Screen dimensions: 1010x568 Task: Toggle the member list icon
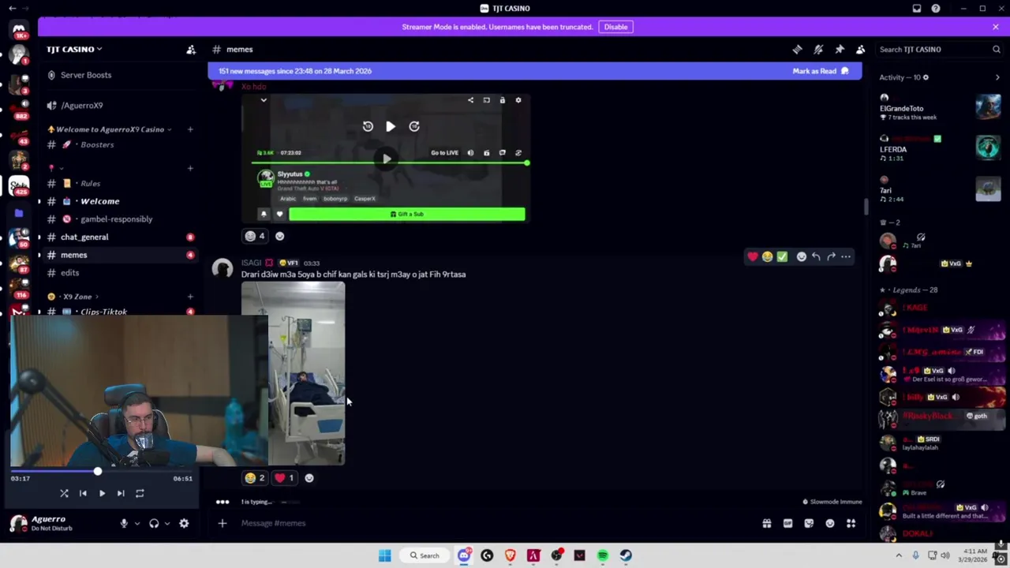pos(861,50)
